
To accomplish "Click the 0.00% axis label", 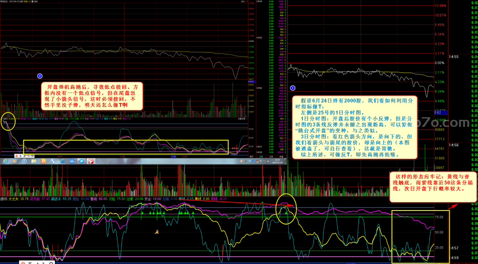I will tap(439, 63).
